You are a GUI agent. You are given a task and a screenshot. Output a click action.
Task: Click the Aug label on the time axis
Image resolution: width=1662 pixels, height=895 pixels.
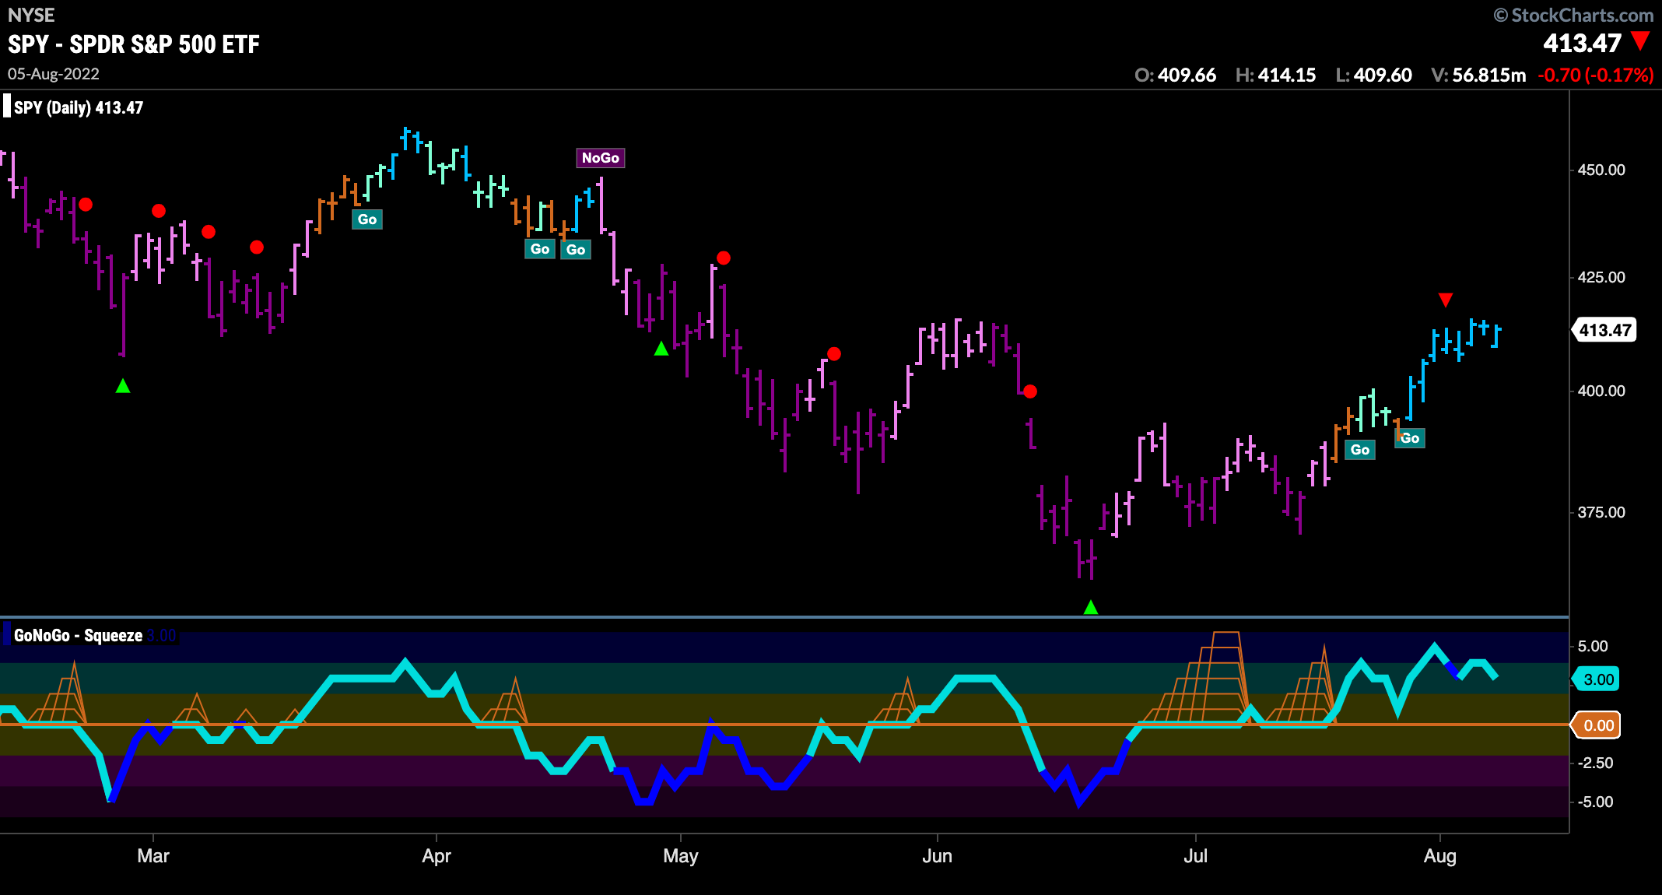1440,856
